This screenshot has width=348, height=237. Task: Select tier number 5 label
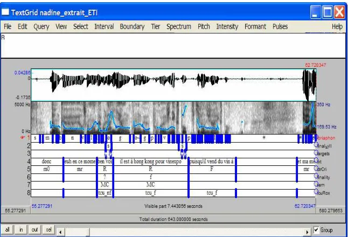[x=29, y=169]
